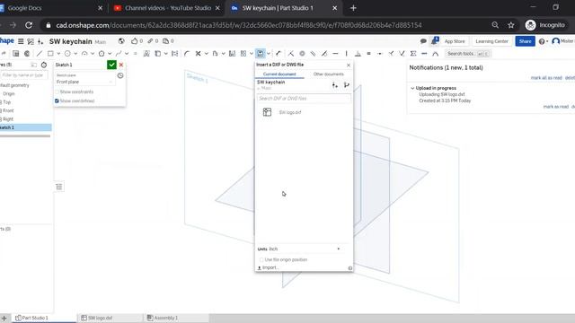This screenshot has height=323, width=575.
Task: Select the Polygon sketch tool
Action: click(102, 54)
